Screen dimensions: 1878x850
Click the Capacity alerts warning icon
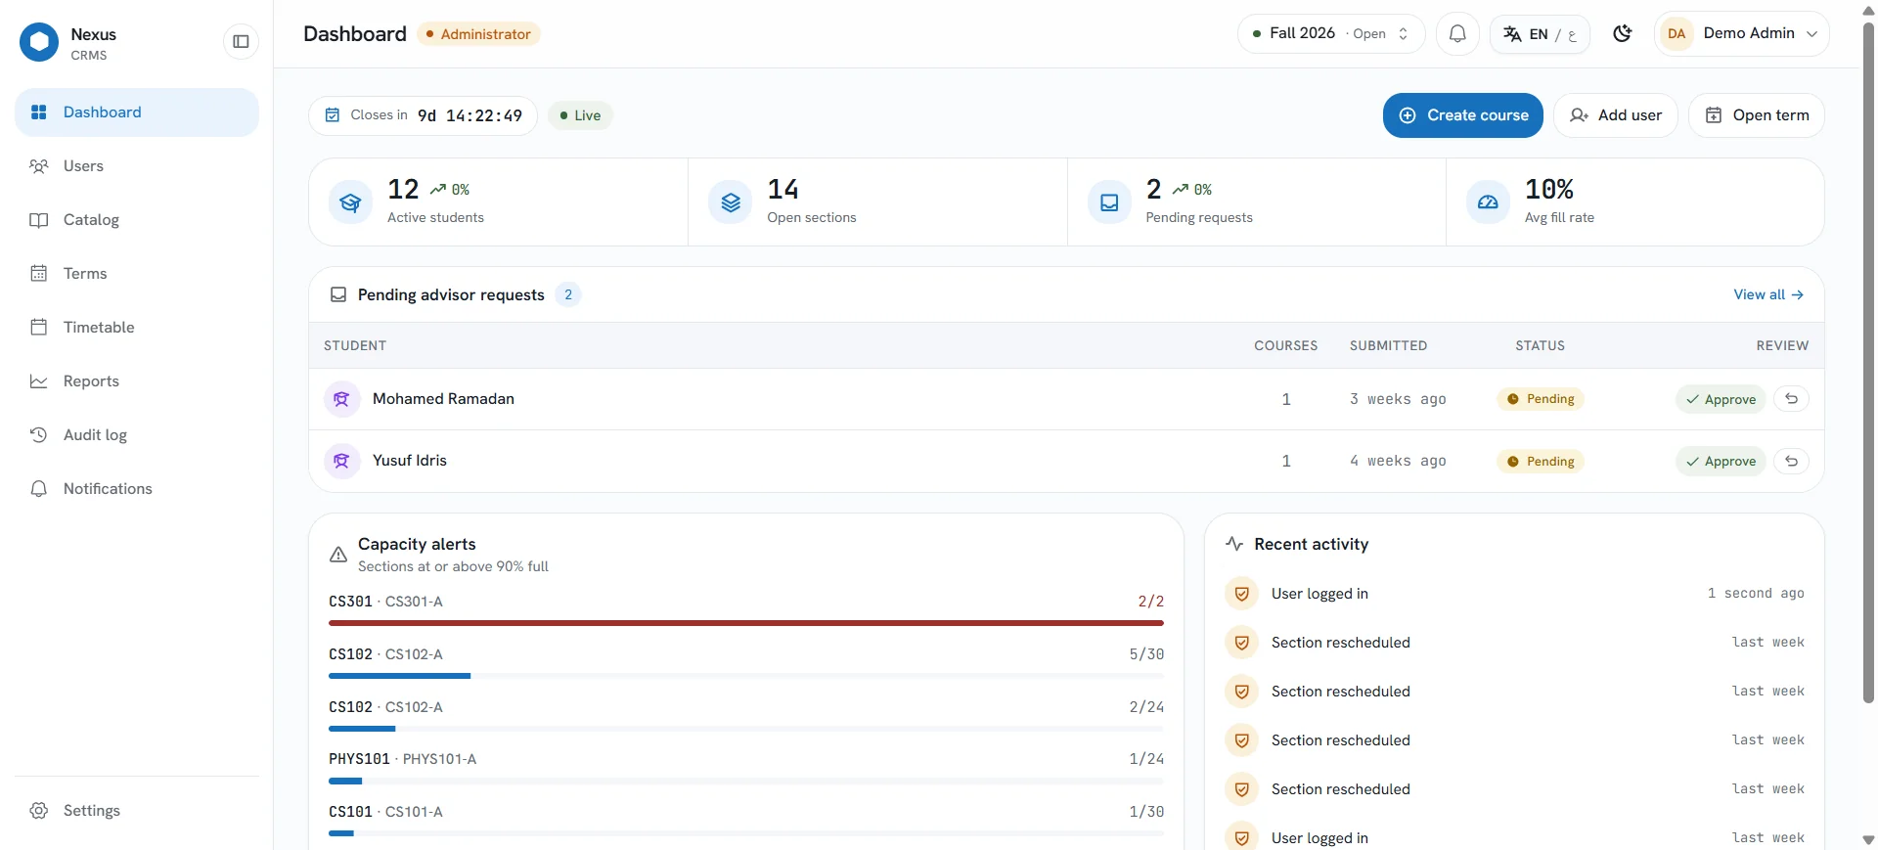click(x=338, y=555)
